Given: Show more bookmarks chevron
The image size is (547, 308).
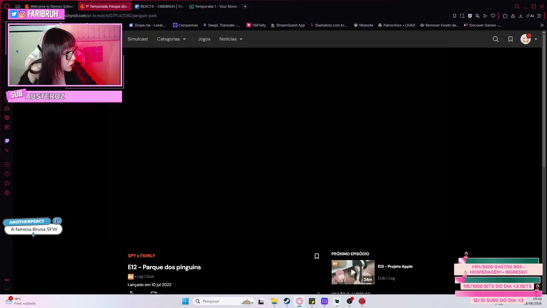Looking at the screenshot, I should pyautogui.click(x=542, y=25).
